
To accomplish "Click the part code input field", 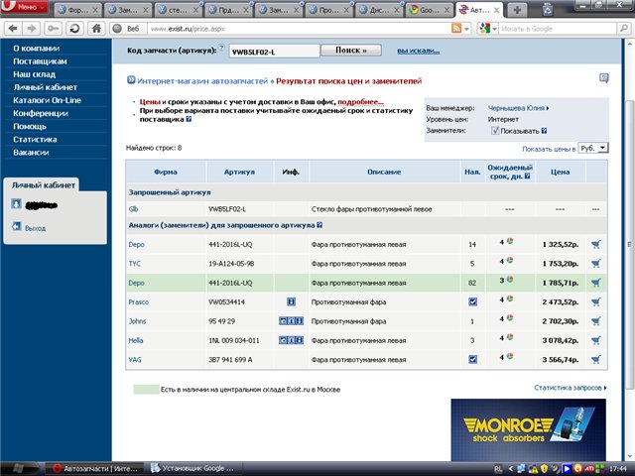I will click(274, 52).
